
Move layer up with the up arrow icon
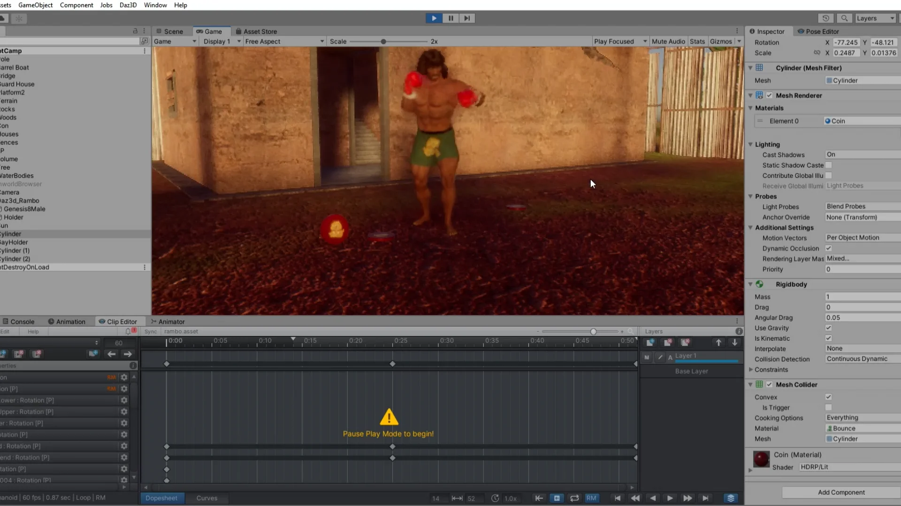tap(718, 342)
